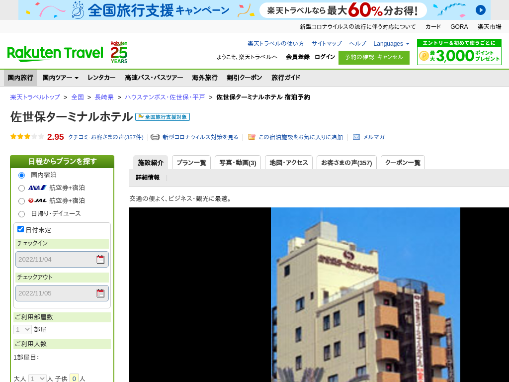Open the 国内旅行 navigation menu item
Image resolution: width=509 pixels, height=382 pixels.
coord(20,78)
